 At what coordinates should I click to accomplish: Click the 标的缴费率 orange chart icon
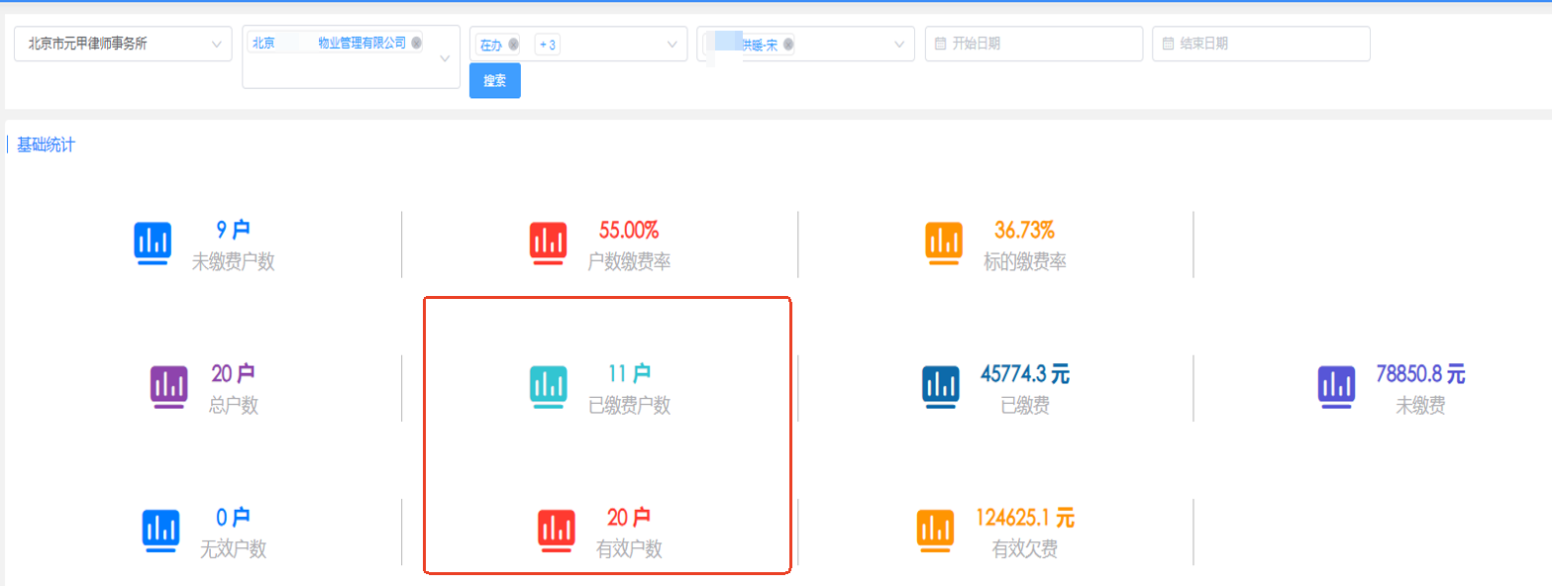point(944,244)
